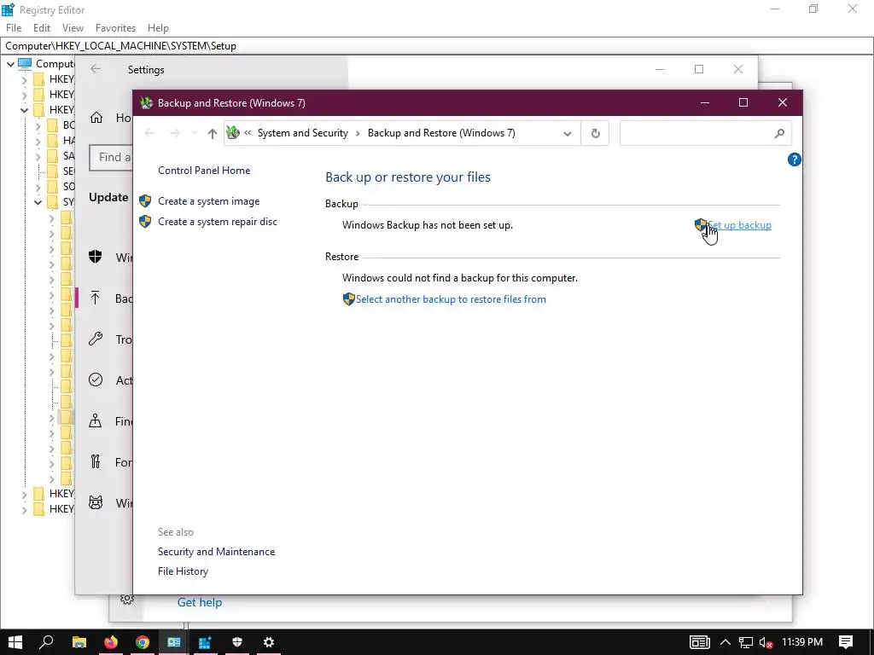This screenshot has width=874, height=655.
Task: Click the back arrow in Settings window
Action: 96,68
